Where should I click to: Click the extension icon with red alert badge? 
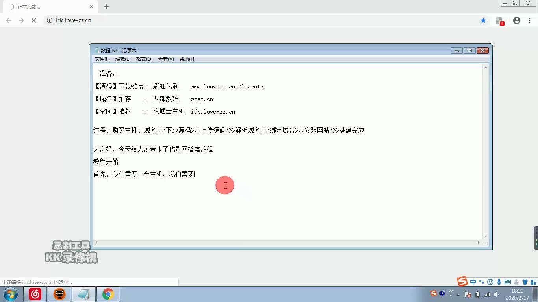point(499,21)
